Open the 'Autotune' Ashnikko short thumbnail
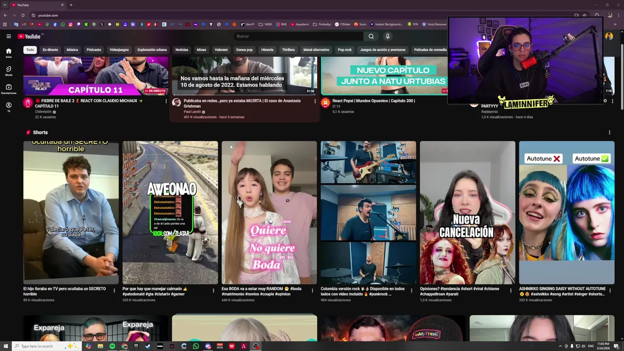 566,213
